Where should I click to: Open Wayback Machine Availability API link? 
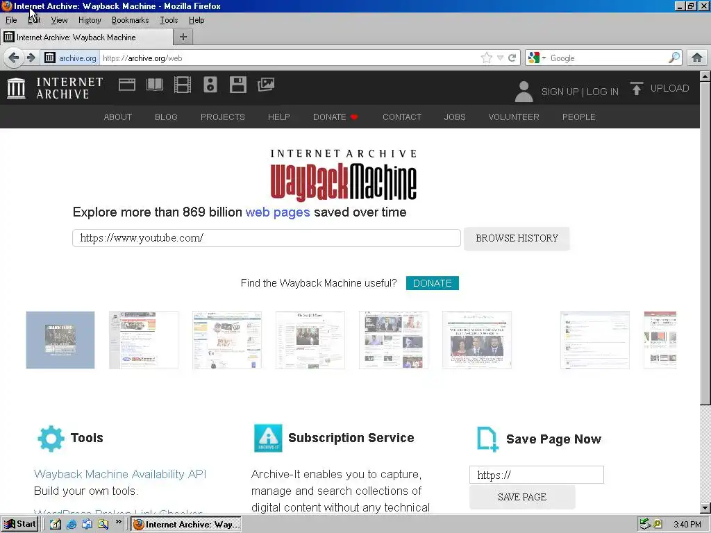click(x=120, y=474)
